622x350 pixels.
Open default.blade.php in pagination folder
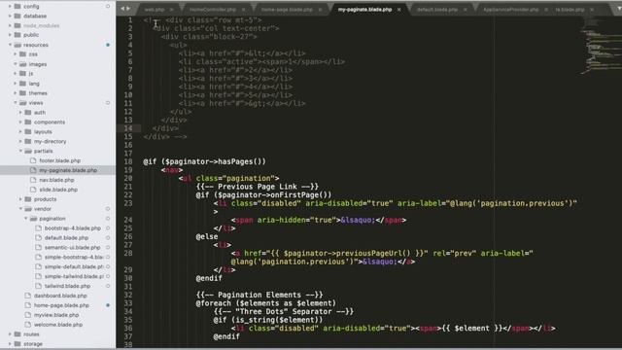click(x=66, y=237)
